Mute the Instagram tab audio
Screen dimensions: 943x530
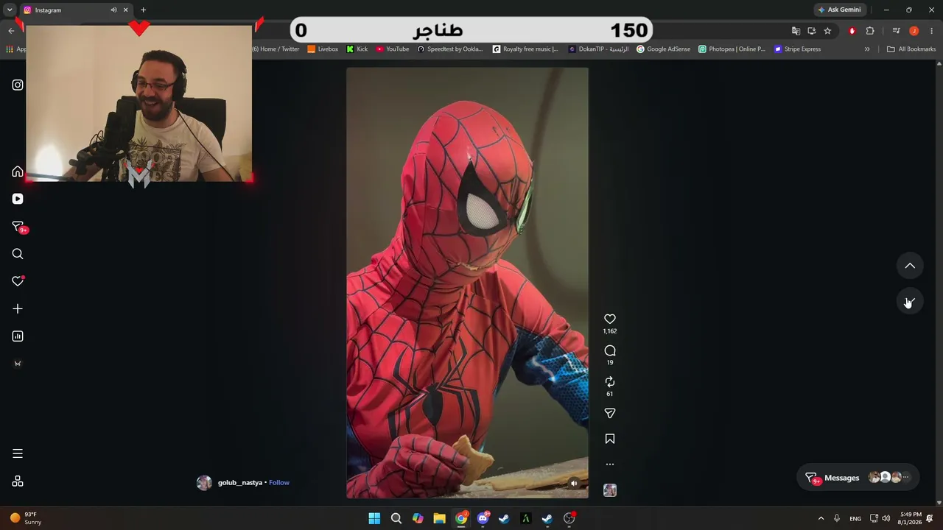pyautogui.click(x=113, y=10)
